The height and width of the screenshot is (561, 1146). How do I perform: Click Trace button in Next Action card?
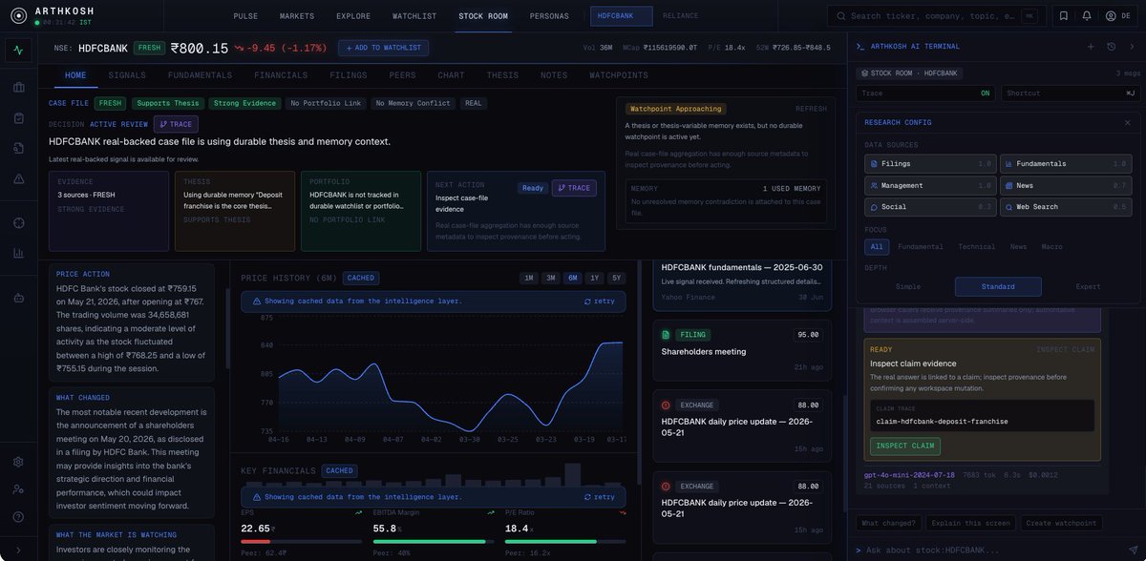click(574, 188)
